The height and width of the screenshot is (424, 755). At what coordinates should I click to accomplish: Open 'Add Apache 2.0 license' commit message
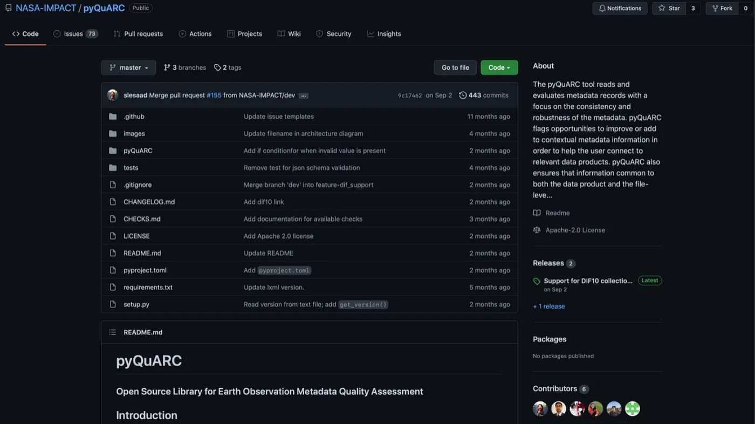tap(278, 236)
